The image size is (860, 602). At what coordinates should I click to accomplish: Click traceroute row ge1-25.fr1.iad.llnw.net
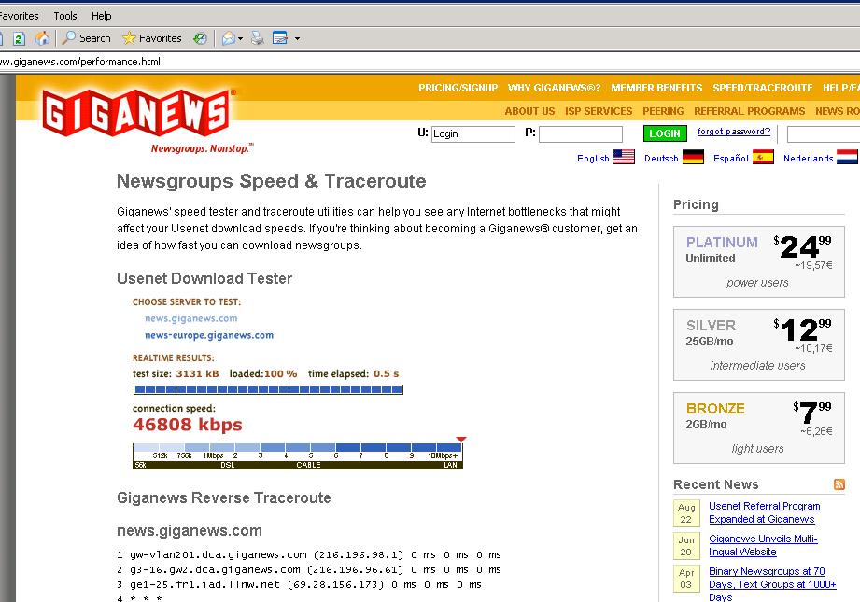pyautogui.click(x=299, y=584)
